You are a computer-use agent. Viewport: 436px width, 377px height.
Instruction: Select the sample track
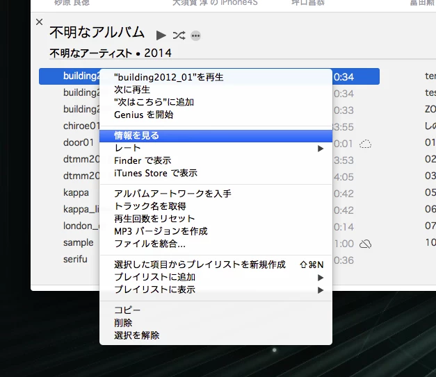[x=78, y=242]
